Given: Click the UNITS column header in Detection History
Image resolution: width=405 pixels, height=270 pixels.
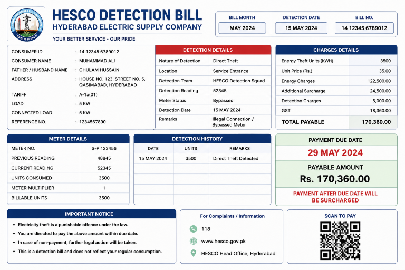Looking at the screenshot, I should pos(190,149).
